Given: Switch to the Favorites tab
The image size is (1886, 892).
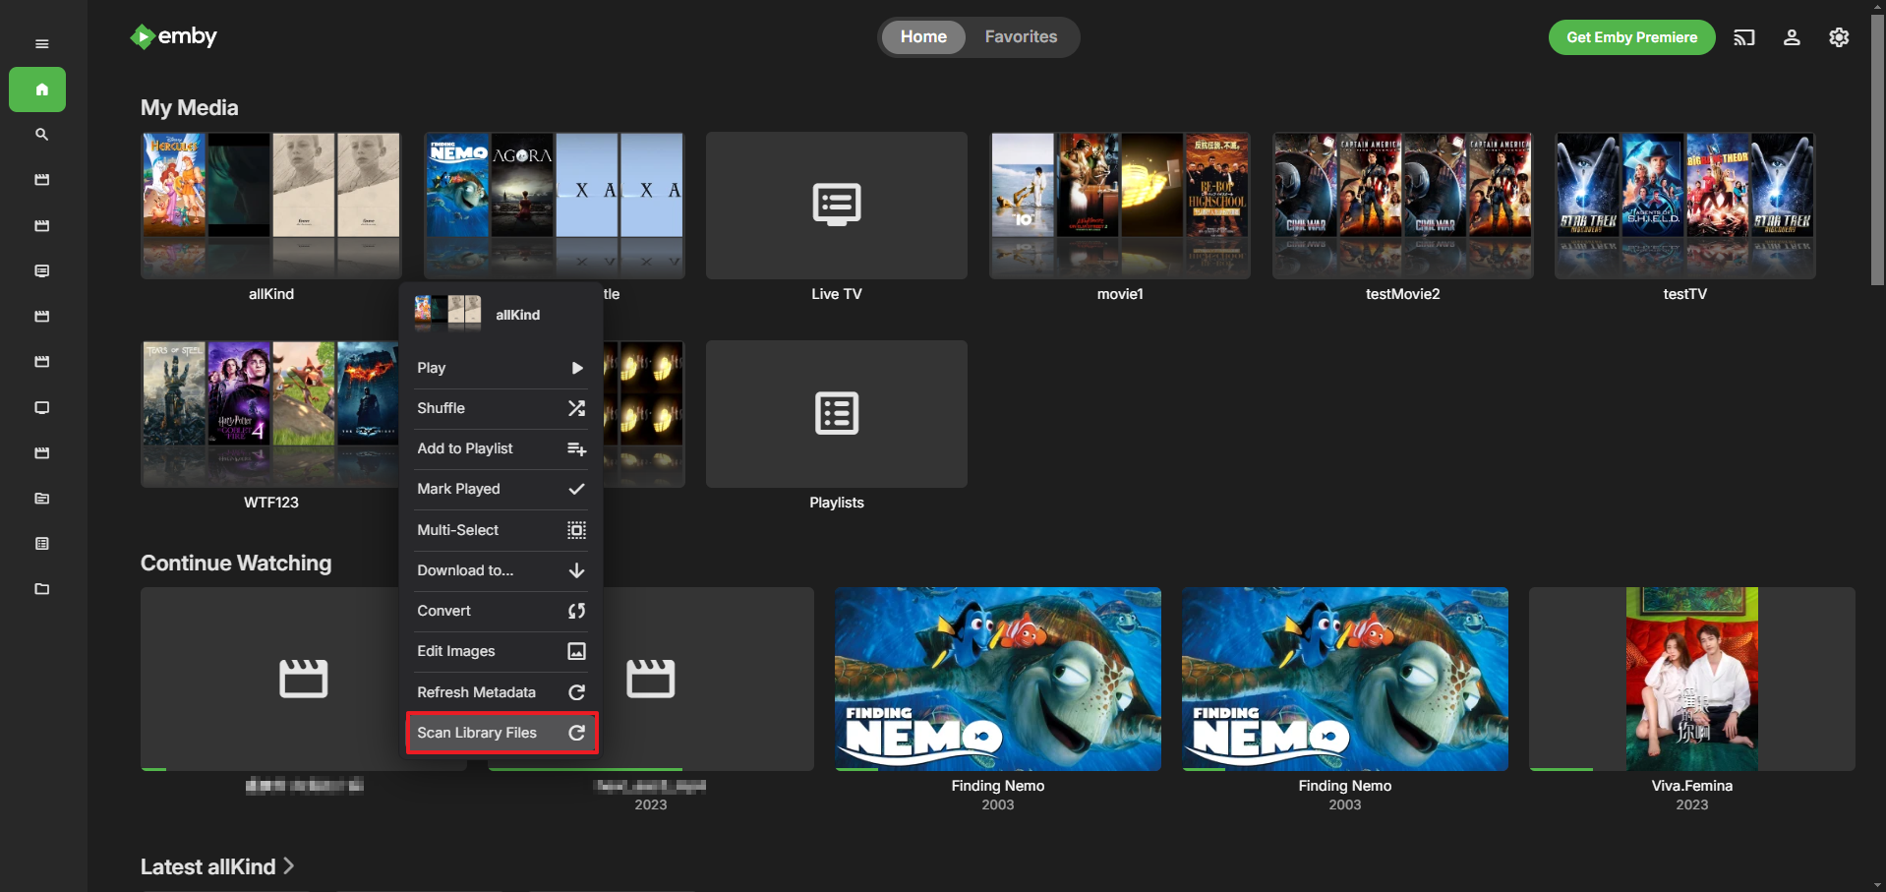Looking at the screenshot, I should [1021, 37].
